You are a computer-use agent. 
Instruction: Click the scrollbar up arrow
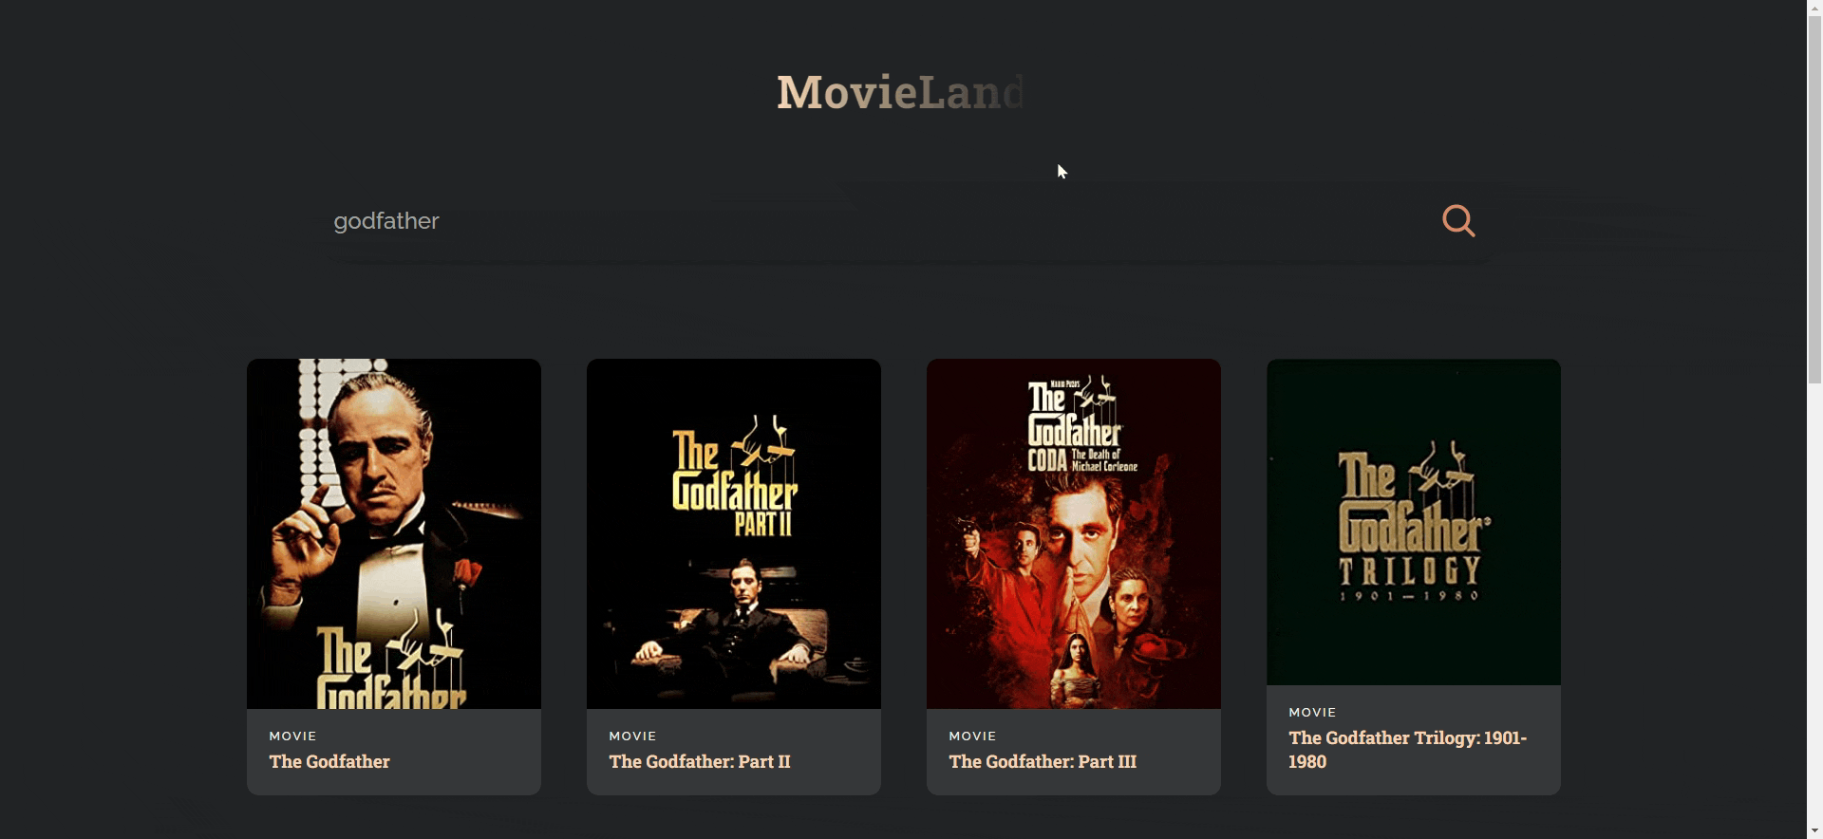(x=1814, y=8)
